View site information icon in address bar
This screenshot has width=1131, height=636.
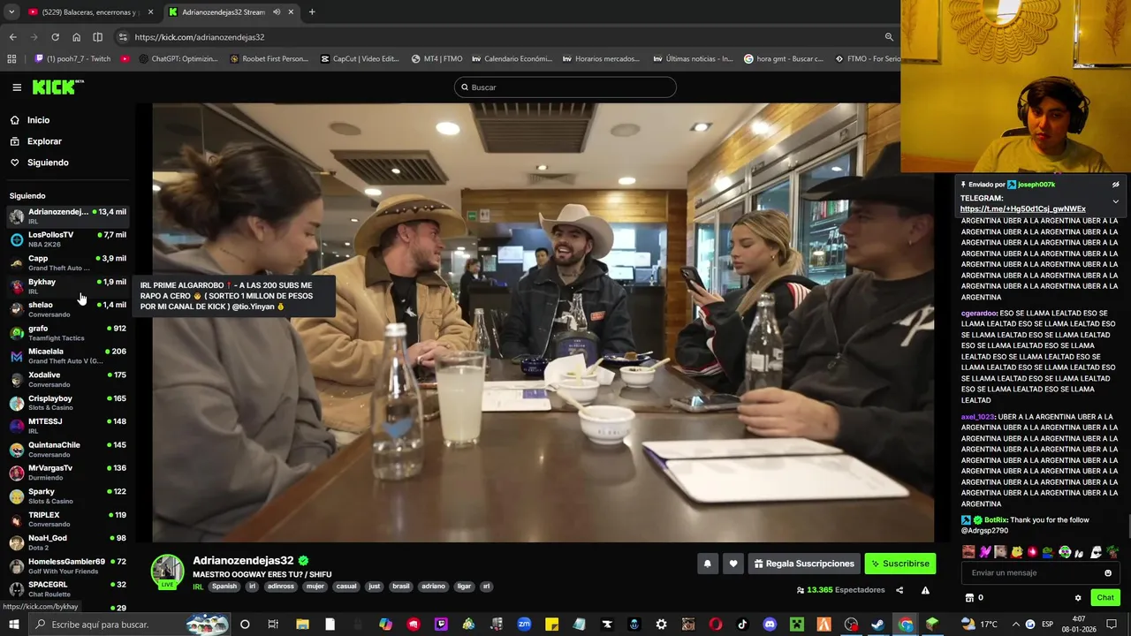pyautogui.click(x=123, y=37)
